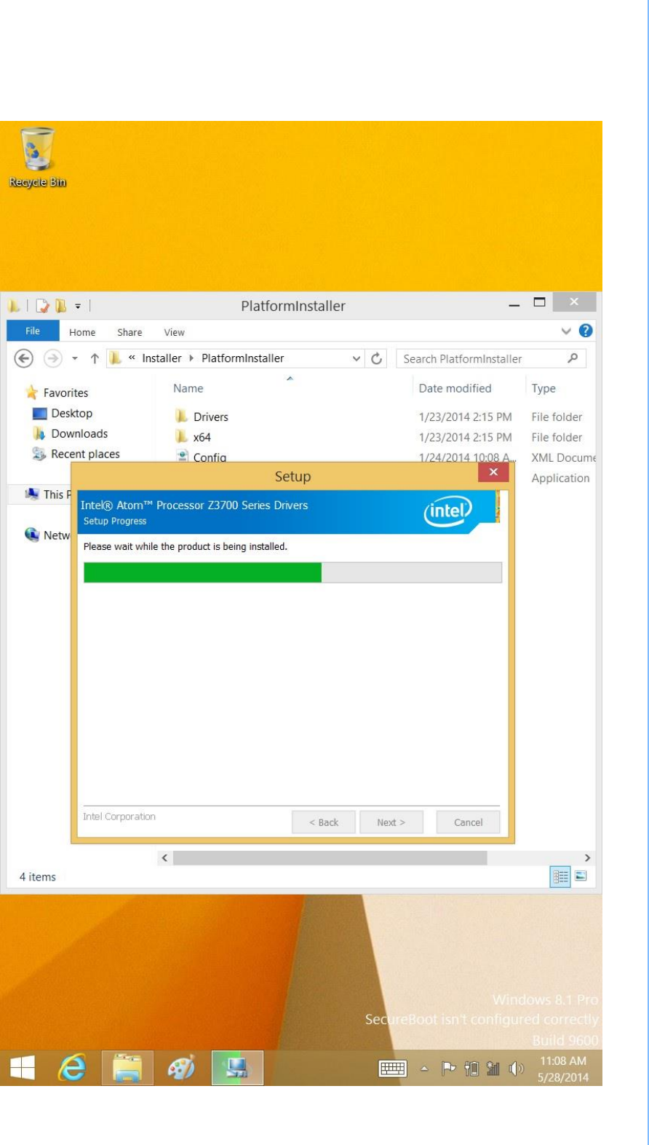The height and width of the screenshot is (1145, 649).
Task: Open Action Center flag icon
Action: (449, 1069)
